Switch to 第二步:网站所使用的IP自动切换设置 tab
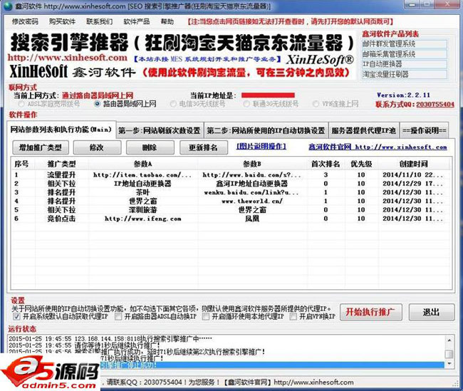The height and width of the screenshot is (391, 463). pos(266,130)
